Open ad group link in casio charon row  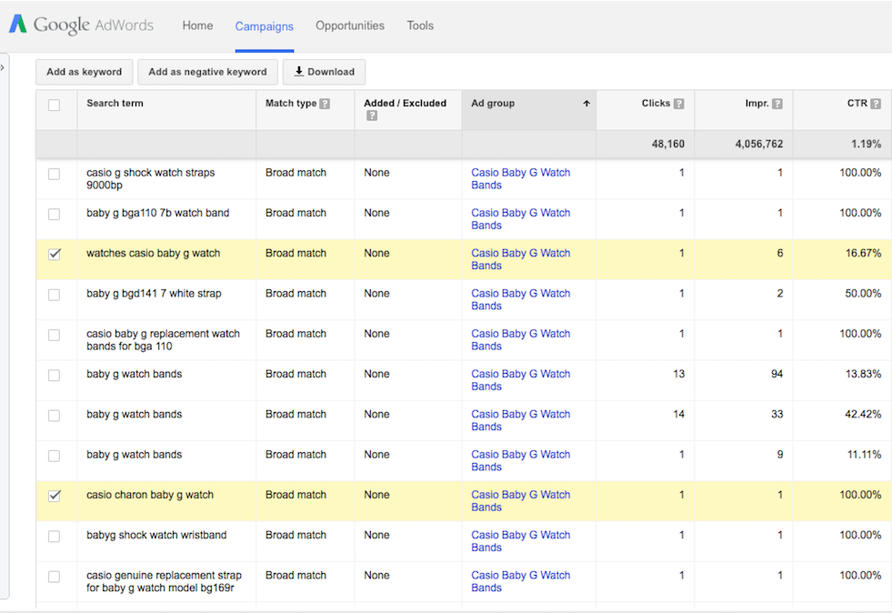tap(520, 501)
